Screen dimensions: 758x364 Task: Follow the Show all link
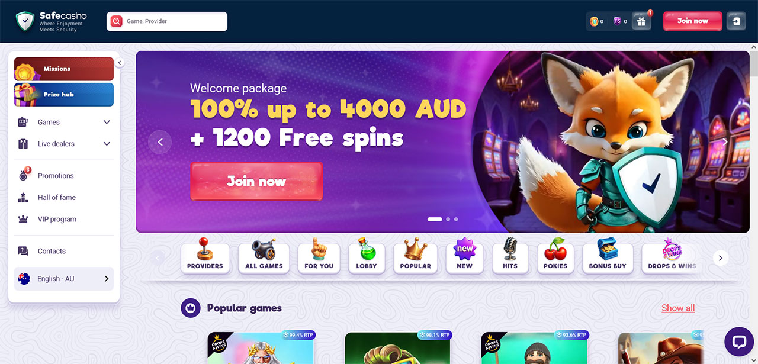(x=678, y=308)
